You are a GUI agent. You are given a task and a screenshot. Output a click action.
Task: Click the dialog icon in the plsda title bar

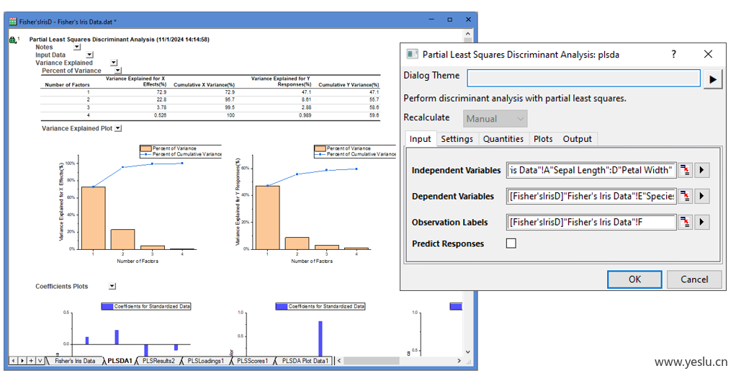coord(412,54)
